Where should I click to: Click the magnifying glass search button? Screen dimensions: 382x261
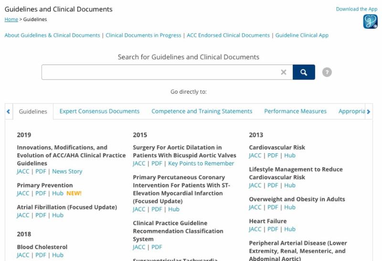(304, 72)
